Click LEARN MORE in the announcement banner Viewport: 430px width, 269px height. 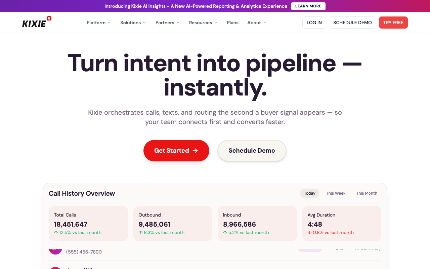pos(308,6)
